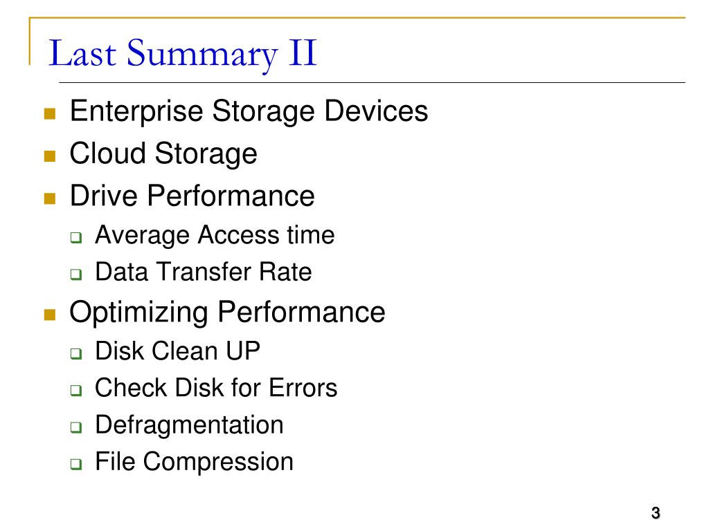Select the 'Enterprise Storage Devices' bullet text
Viewport: 709px width, 531px height.
[249, 111]
